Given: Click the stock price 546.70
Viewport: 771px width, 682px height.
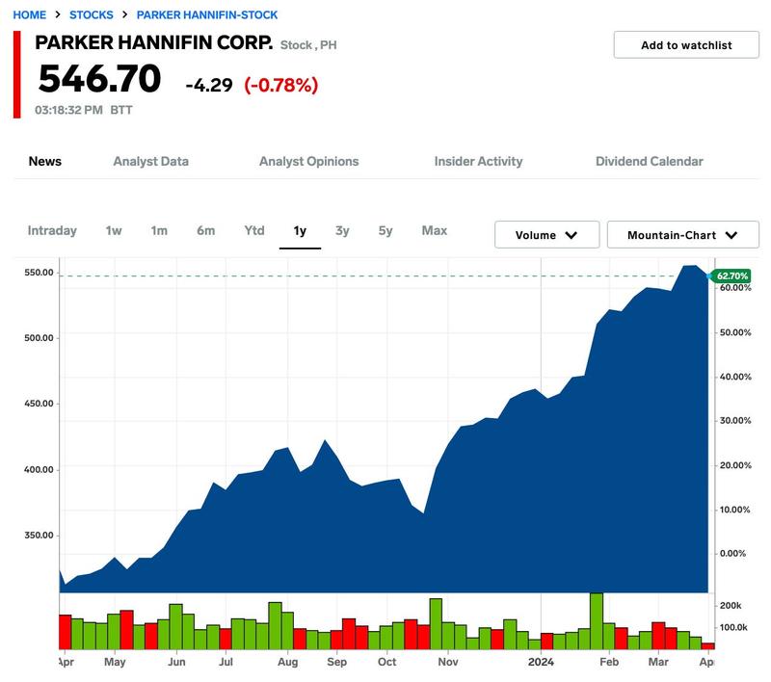Looking at the screenshot, I should (x=99, y=79).
